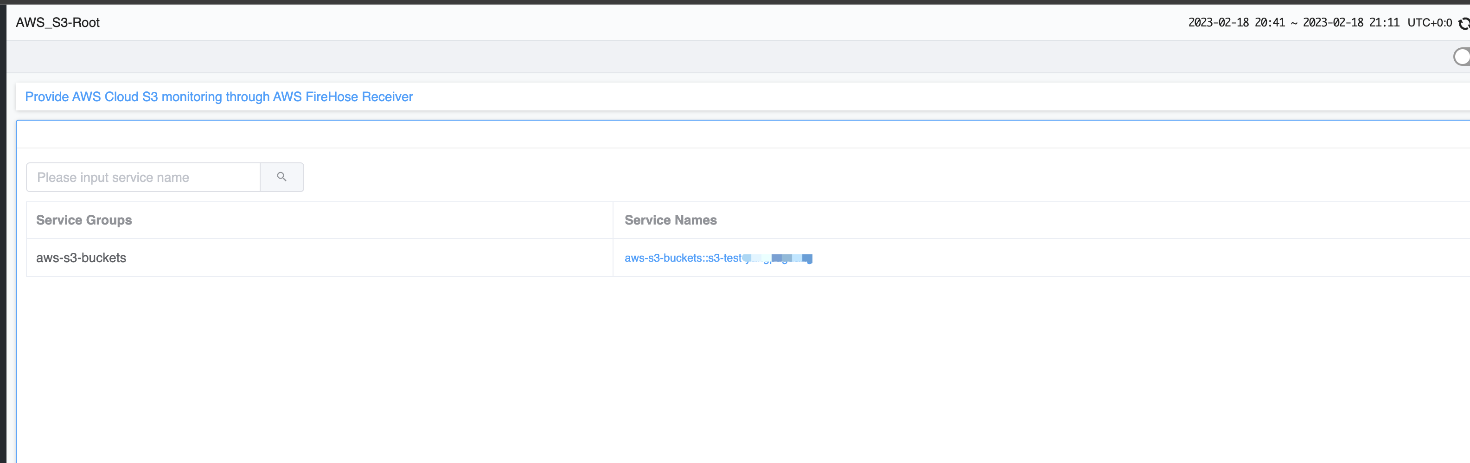Click the AWS_S3-Root dashboard title

[58, 22]
